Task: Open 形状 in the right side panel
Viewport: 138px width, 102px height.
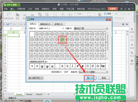Action: coord(132,54)
